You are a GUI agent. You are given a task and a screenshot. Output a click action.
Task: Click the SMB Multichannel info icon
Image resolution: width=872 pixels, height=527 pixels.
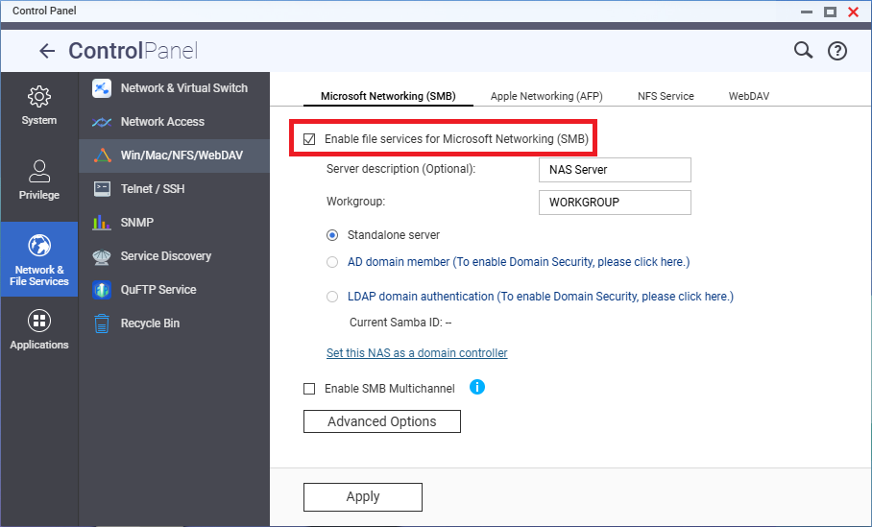477,388
